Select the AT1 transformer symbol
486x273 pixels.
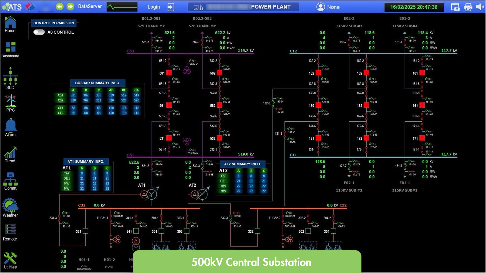coord(148,194)
